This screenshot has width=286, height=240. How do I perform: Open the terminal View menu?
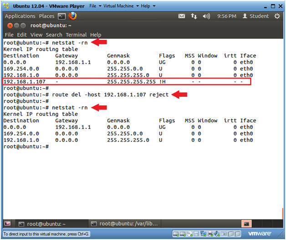(x=36, y=35)
